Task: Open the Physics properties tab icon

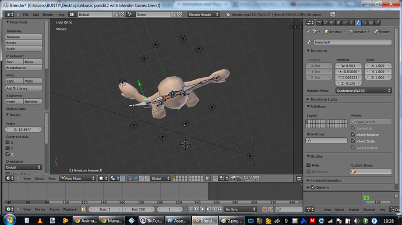Action: pos(378,23)
